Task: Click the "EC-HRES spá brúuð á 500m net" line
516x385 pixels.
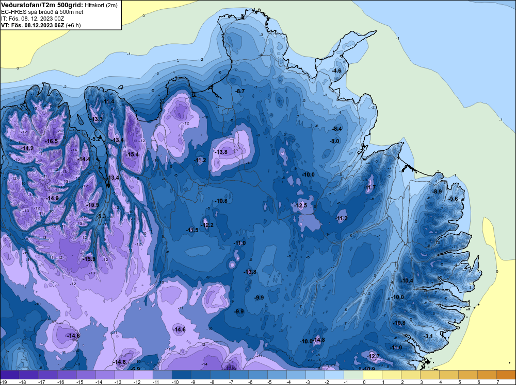Action: (42, 12)
